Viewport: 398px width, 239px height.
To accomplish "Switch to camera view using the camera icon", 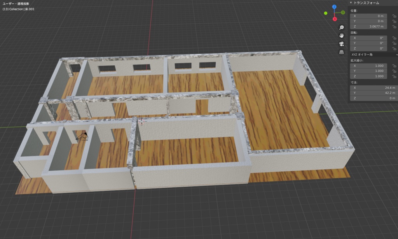I will tap(341, 43).
